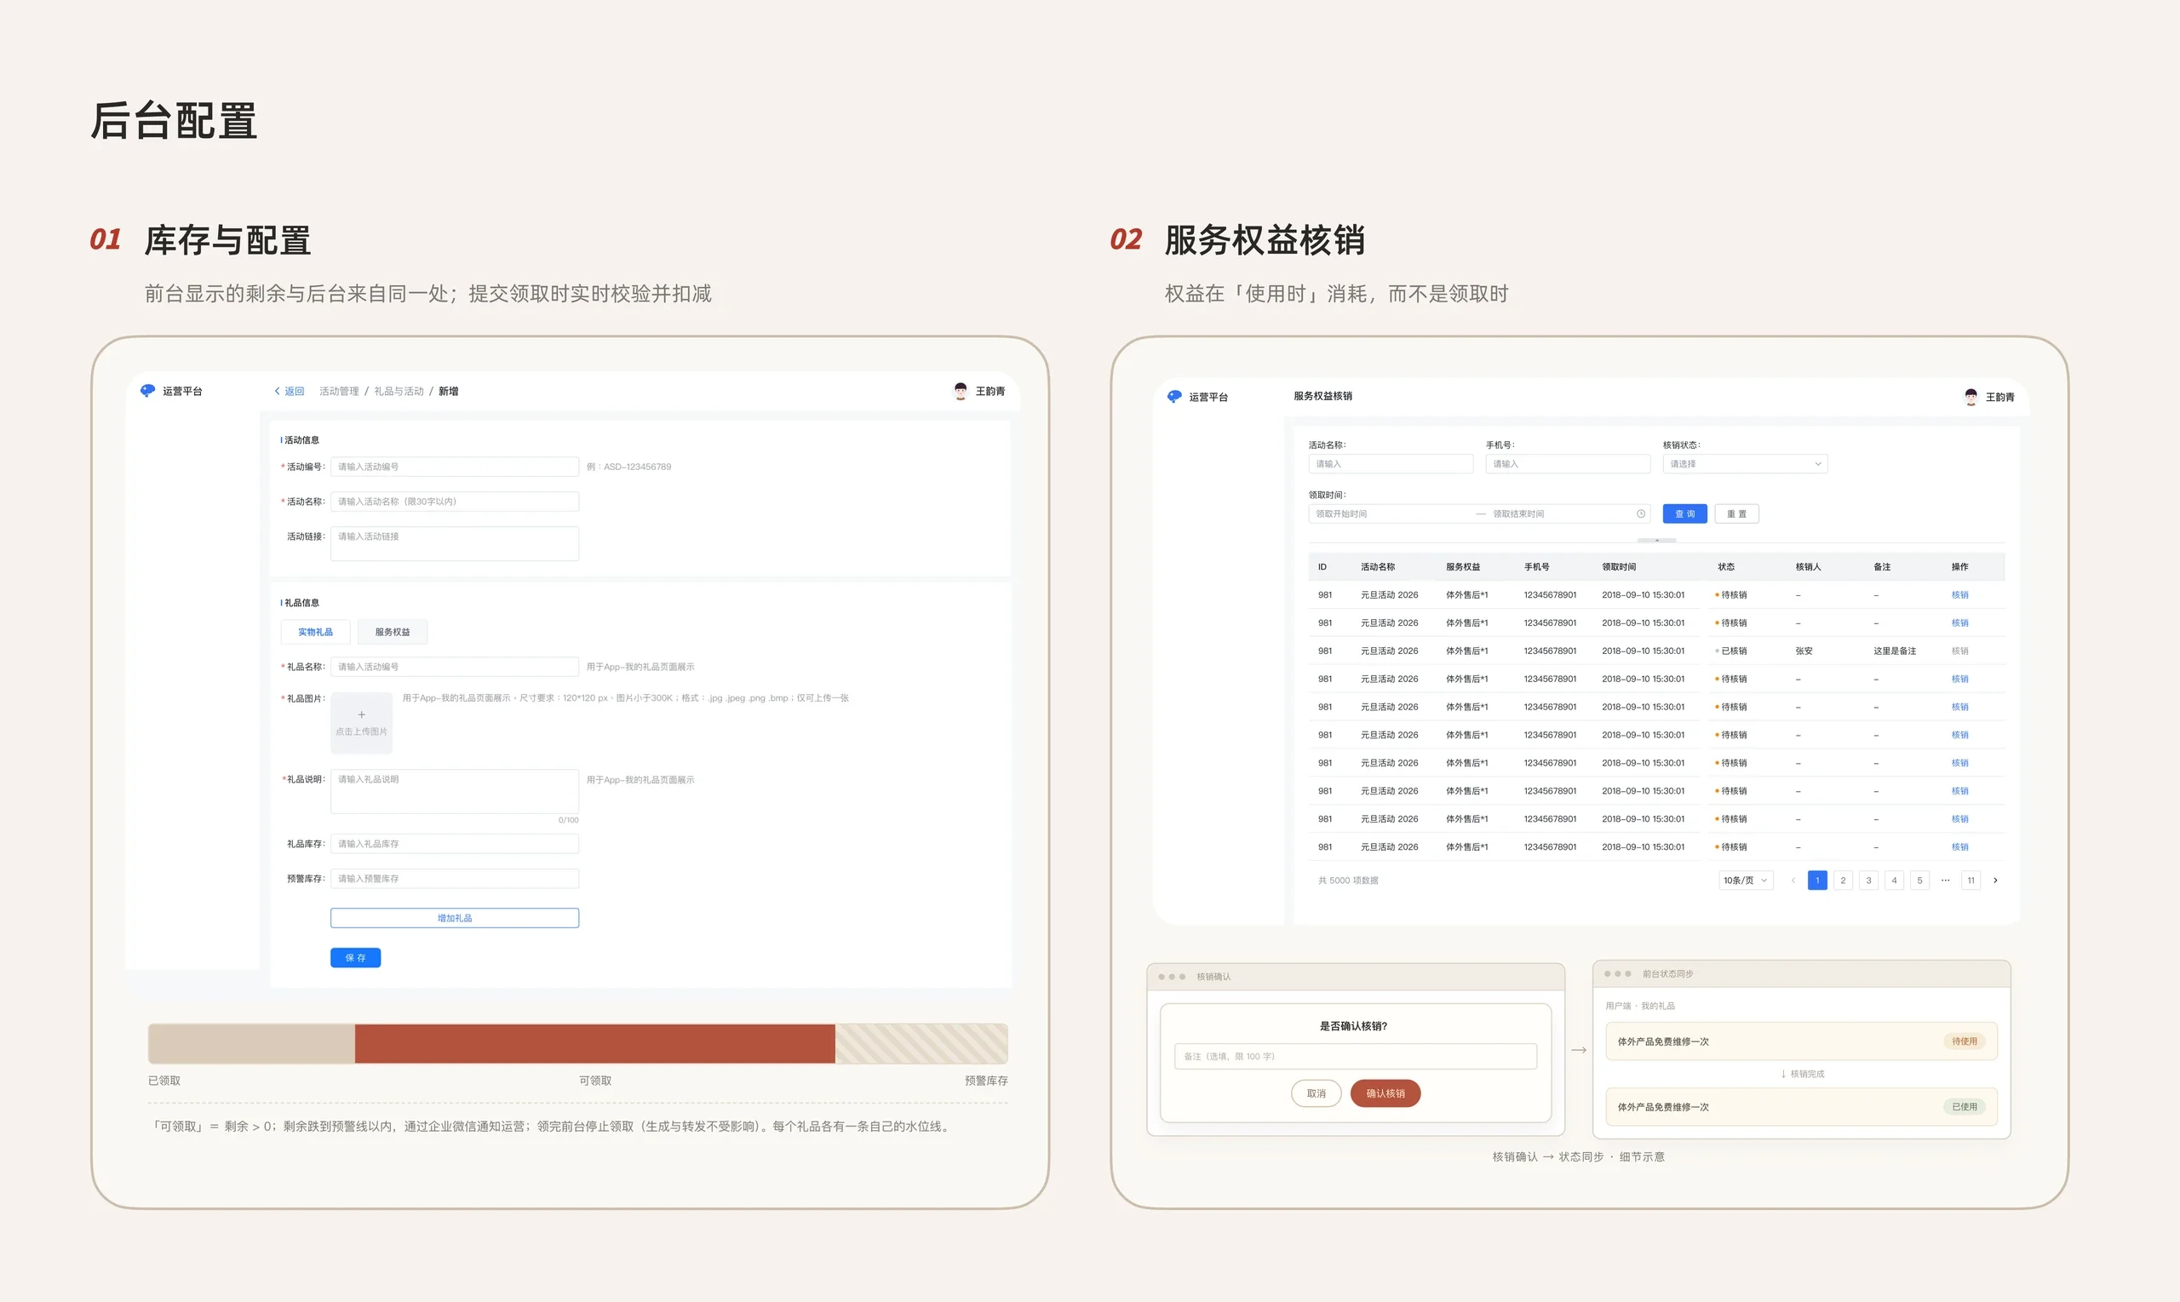Click the 礼品说明 text area
This screenshot has width=2180, height=1302.
[x=455, y=791]
